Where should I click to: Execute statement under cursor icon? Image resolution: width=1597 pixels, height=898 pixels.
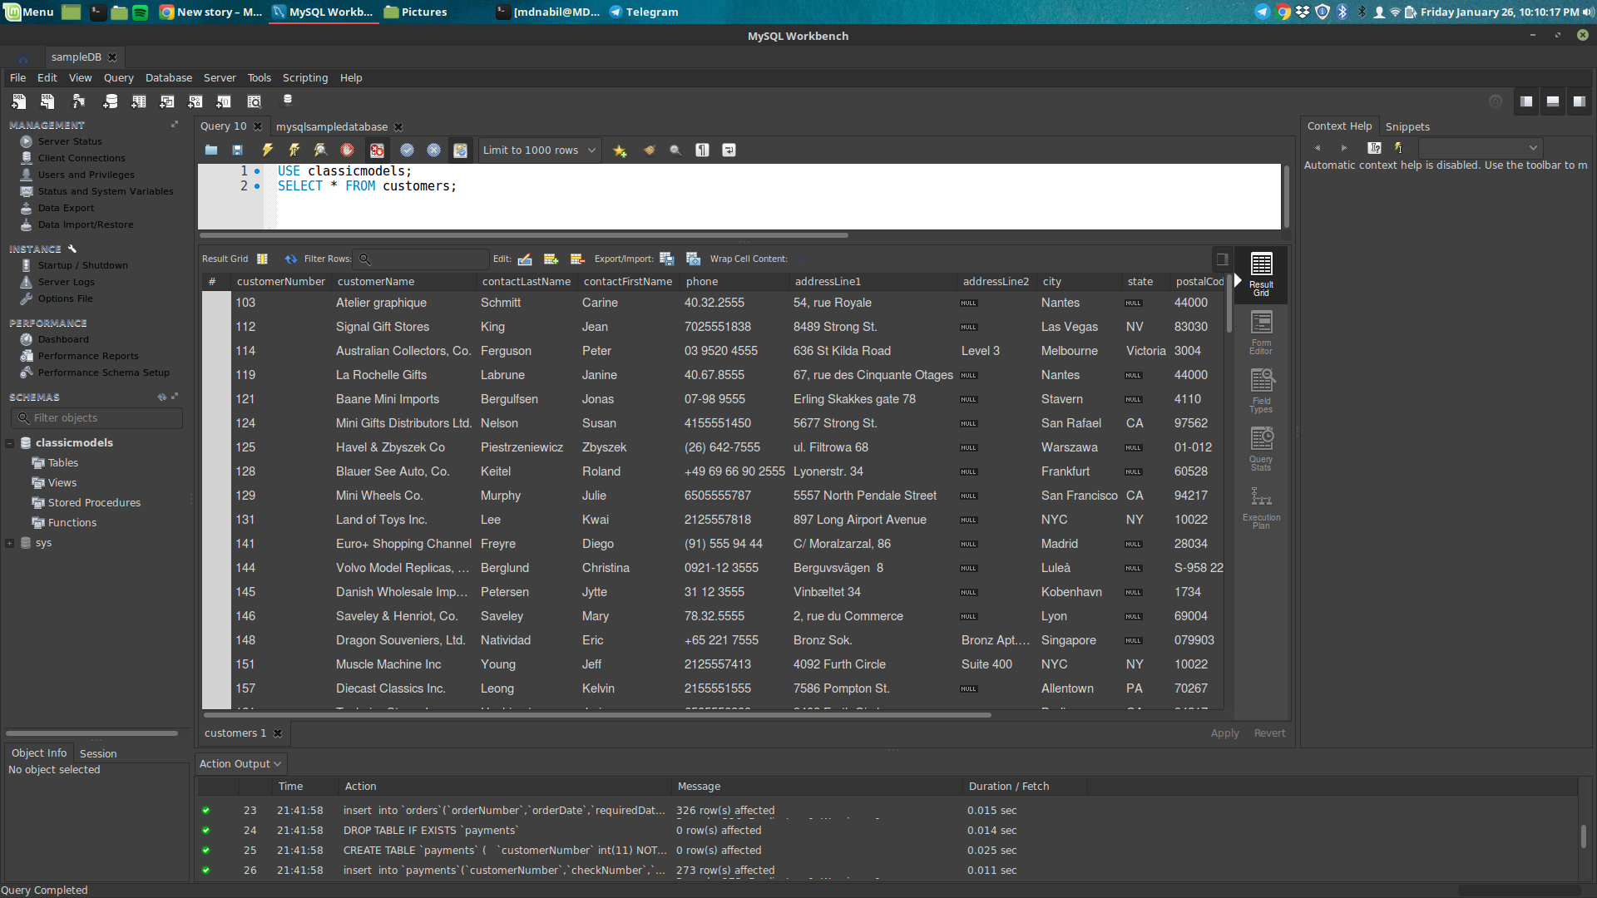pos(294,150)
